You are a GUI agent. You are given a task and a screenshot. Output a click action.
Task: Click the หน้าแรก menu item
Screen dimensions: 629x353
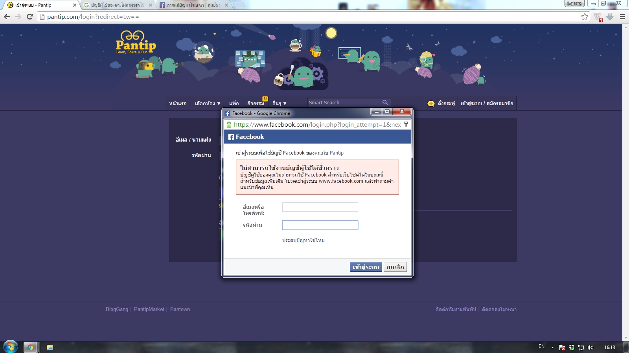coord(178,103)
